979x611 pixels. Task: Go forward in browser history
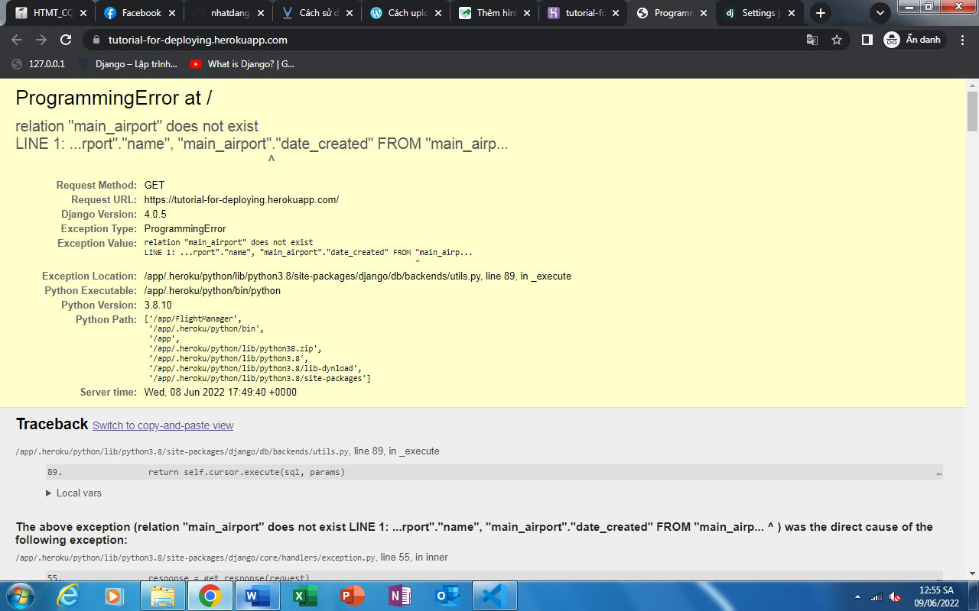[x=41, y=40]
